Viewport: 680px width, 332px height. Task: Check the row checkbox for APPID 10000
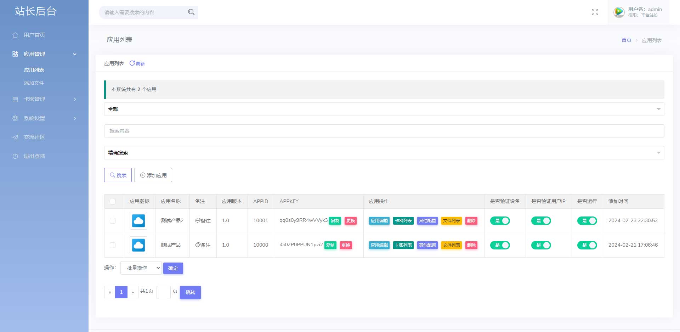coord(113,245)
